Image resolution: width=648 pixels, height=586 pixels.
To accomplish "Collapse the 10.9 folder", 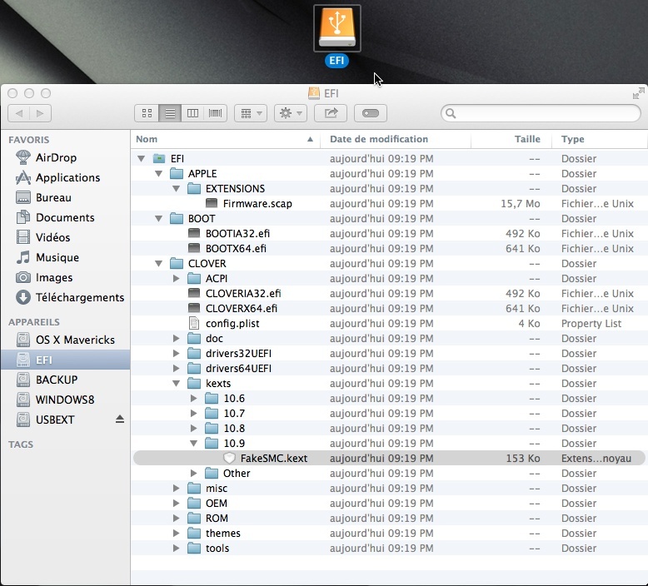I will tap(193, 443).
